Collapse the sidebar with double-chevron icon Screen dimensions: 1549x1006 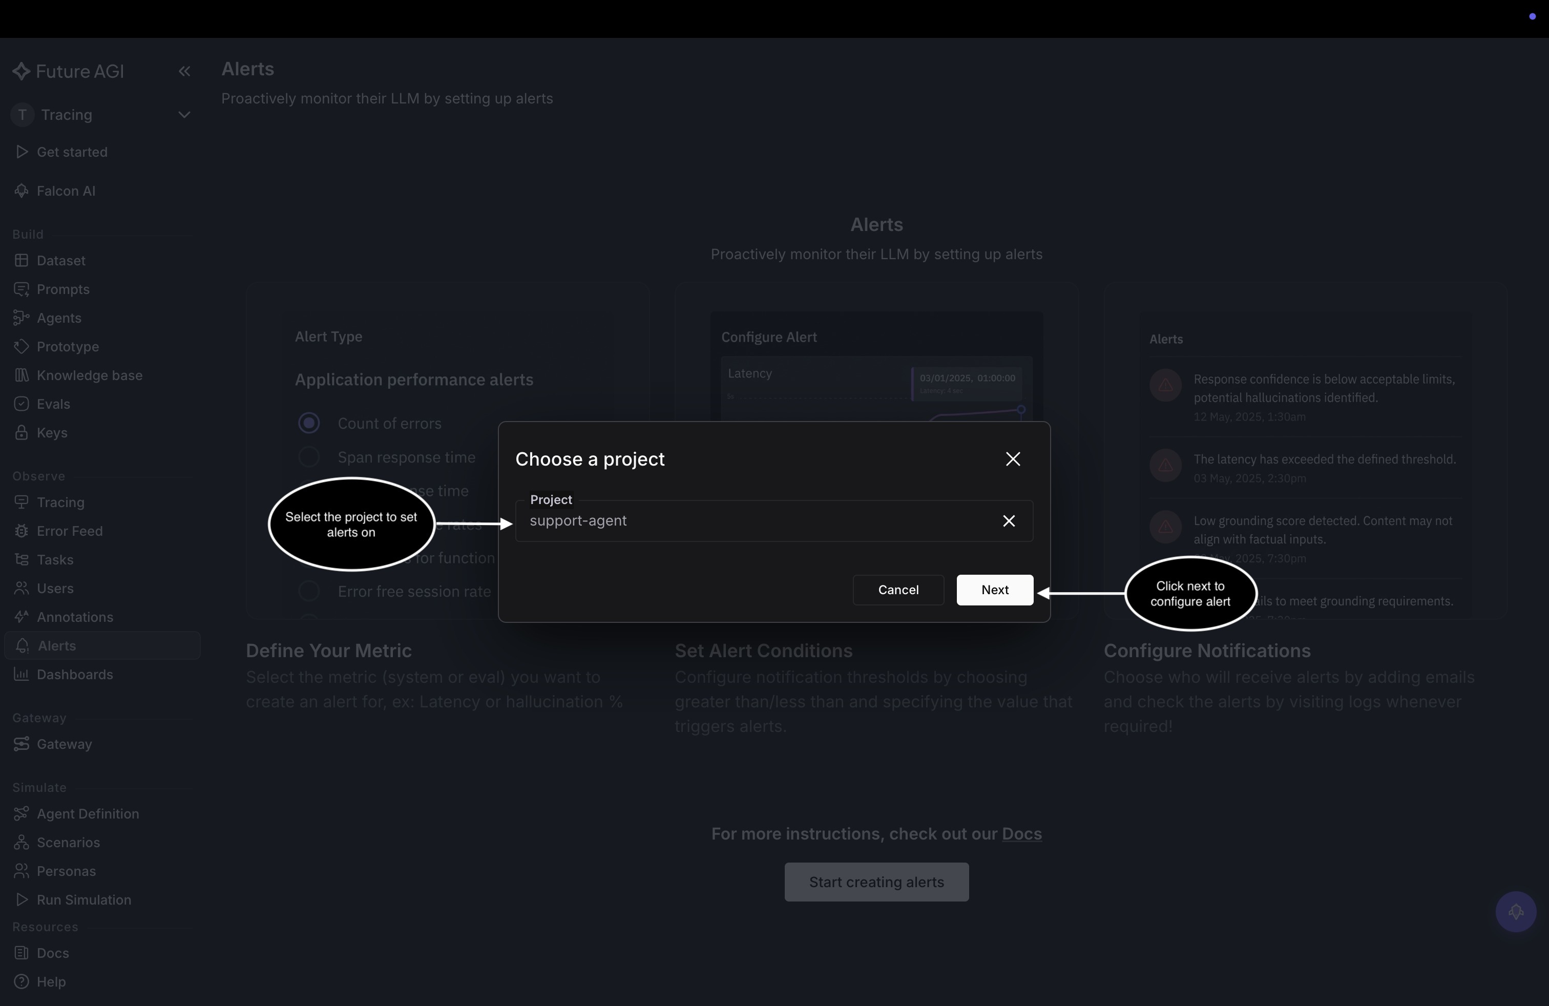click(x=184, y=71)
